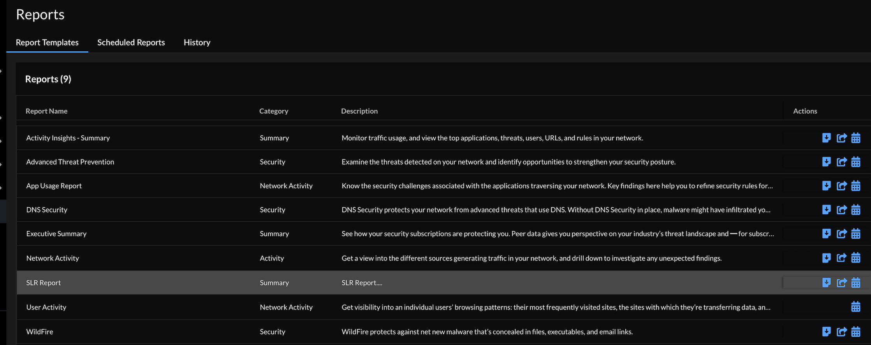Image resolution: width=871 pixels, height=345 pixels.
Task: Download the DNS Security report
Action: (x=826, y=210)
